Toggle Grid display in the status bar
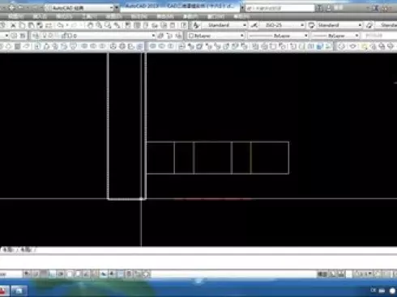397x297 pixels. pyautogui.click(x=45, y=274)
